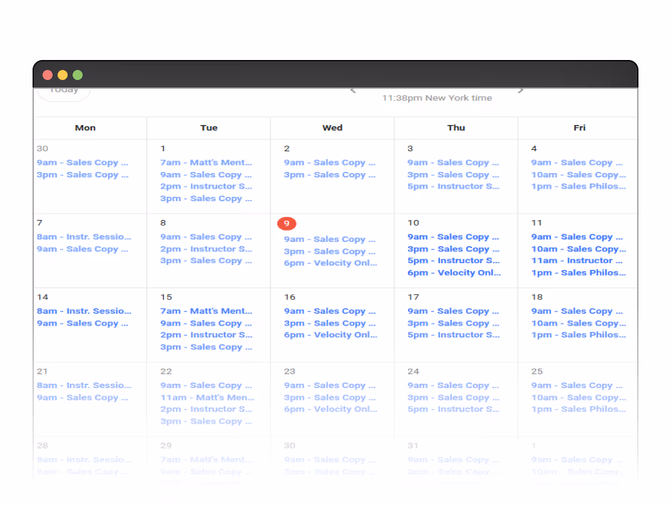Select the Fri column header
The width and height of the screenshot is (671, 505).
pos(579,127)
